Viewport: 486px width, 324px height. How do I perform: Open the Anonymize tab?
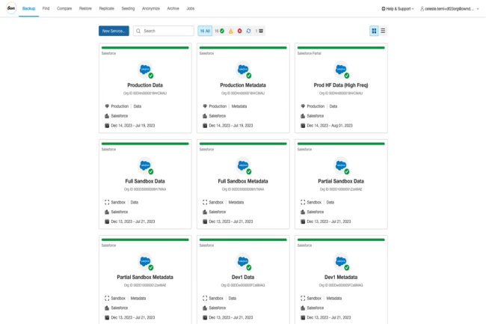pyautogui.click(x=151, y=9)
